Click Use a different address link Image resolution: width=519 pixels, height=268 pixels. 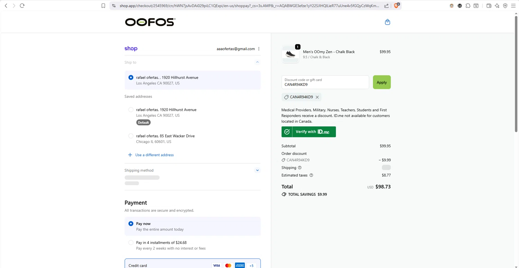[x=154, y=155]
